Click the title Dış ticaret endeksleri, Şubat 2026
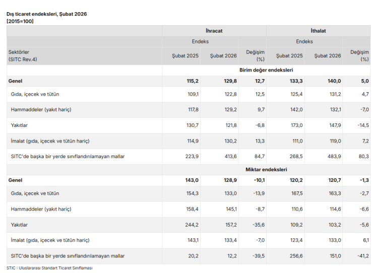Screen dimensions: 378x273 pyautogui.click(x=46, y=14)
